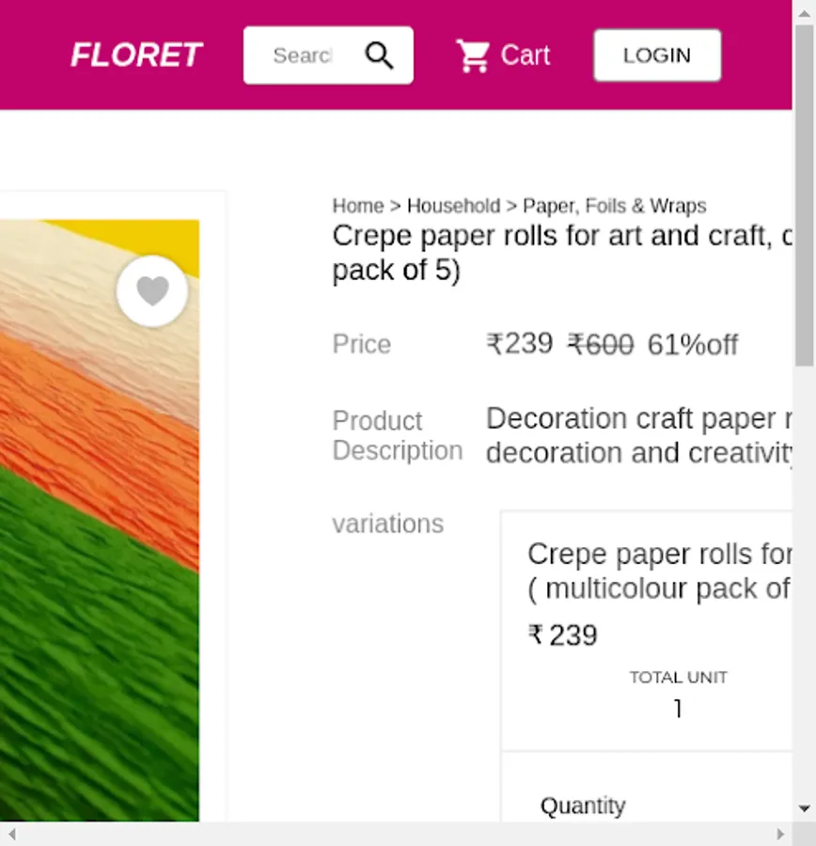The image size is (816, 846).
Task: Open the Cart link
Action: (x=504, y=55)
